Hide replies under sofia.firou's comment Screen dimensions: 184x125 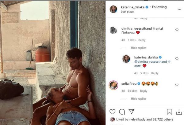tap(139, 99)
